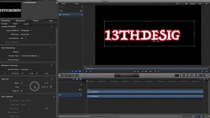Click the timeline zoom slider
This screenshot has height=118, width=210.
[187, 117]
